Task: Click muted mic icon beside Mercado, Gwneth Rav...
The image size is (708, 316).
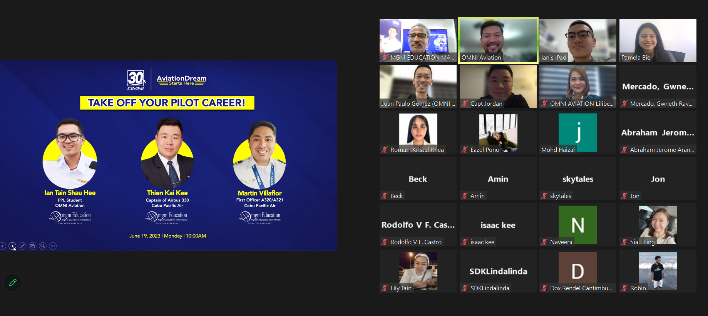Action: click(x=624, y=104)
